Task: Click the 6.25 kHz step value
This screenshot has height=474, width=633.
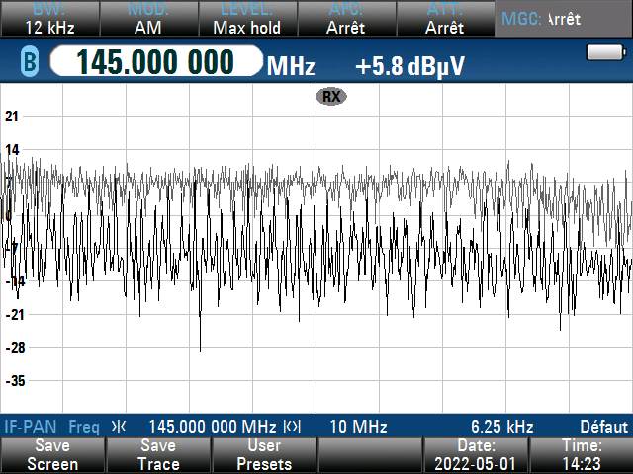Action: [501, 427]
